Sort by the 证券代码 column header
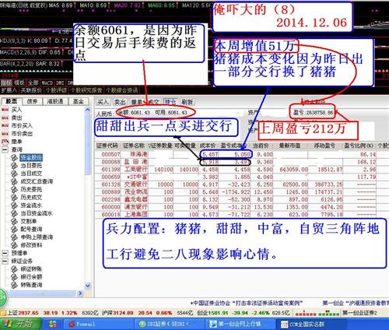 (107, 146)
